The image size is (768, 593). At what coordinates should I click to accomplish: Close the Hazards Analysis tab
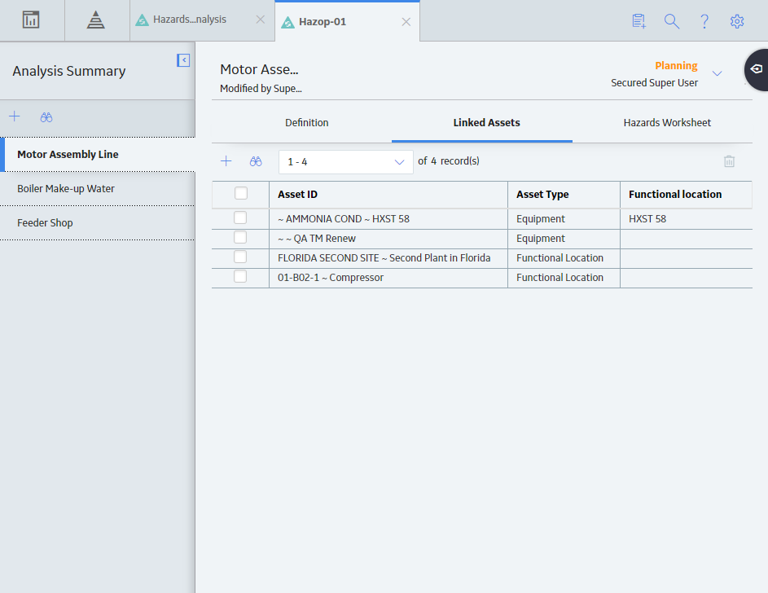click(261, 20)
